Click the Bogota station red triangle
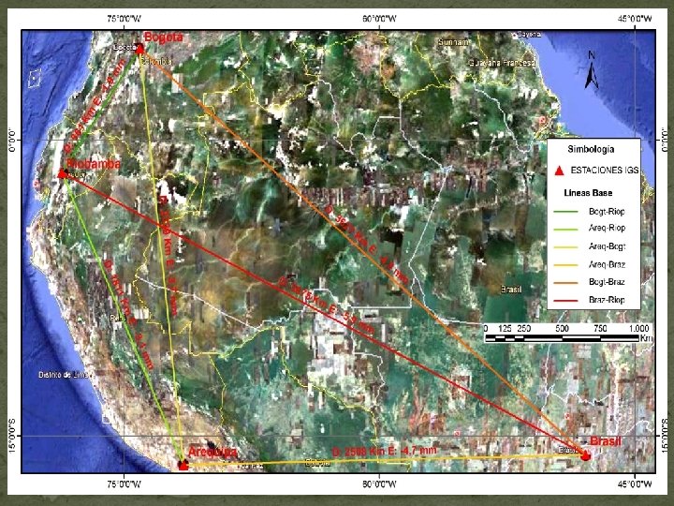The height and width of the screenshot is (506, 674). coord(139,49)
